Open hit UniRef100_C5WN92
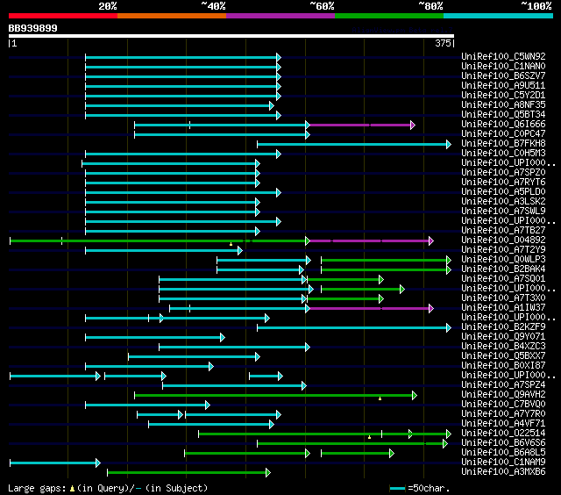Viewport: 561px width, 495px height. pyautogui.click(x=503, y=56)
